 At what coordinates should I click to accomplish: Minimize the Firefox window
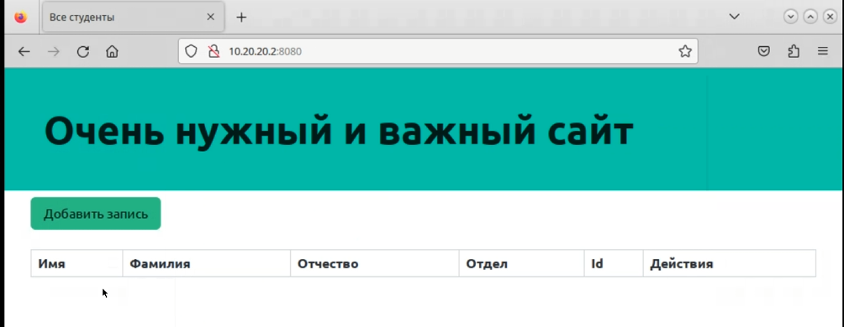pyautogui.click(x=791, y=17)
